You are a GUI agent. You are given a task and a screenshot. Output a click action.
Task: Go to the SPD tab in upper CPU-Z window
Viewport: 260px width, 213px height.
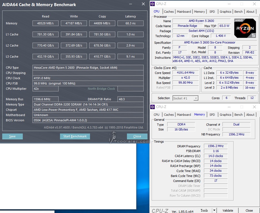tap(212, 12)
